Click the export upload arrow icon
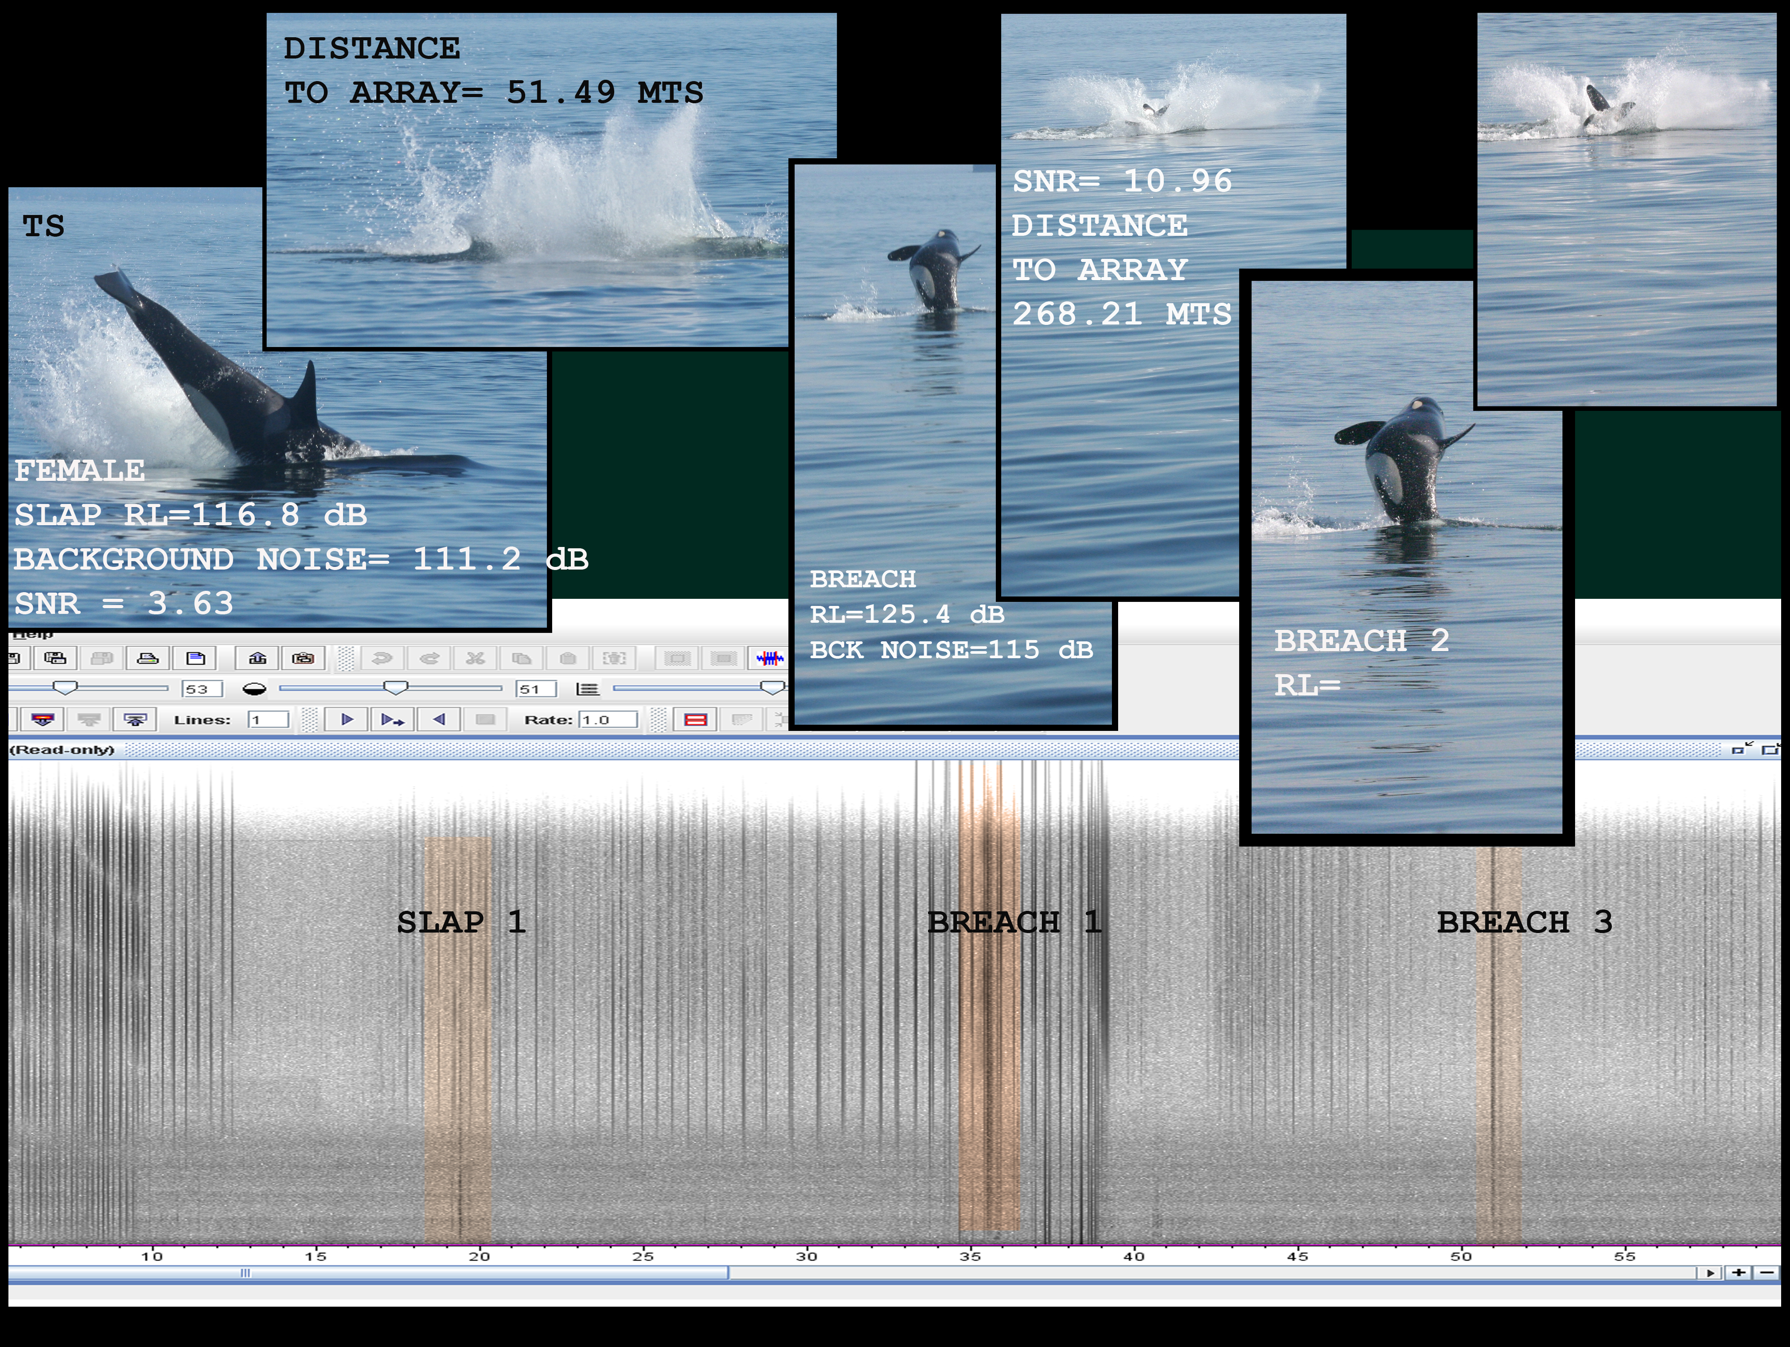The width and height of the screenshot is (1790, 1347). coord(257,658)
